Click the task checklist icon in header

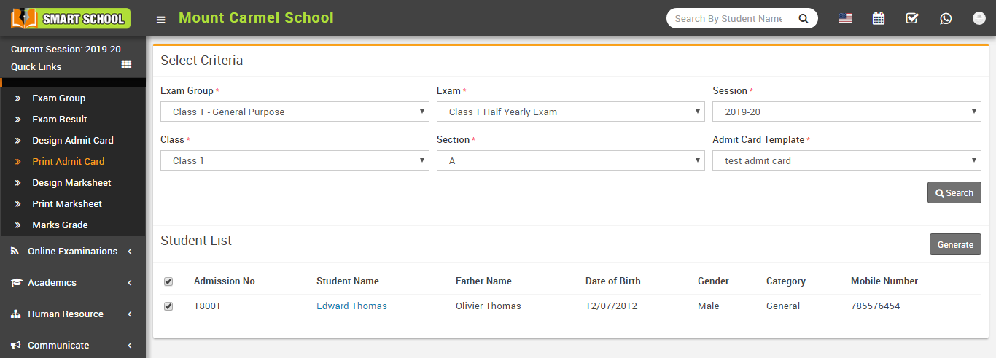click(x=912, y=18)
